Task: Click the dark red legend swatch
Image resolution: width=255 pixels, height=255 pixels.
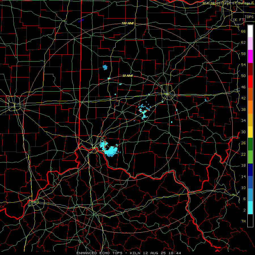Action: click(250, 69)
